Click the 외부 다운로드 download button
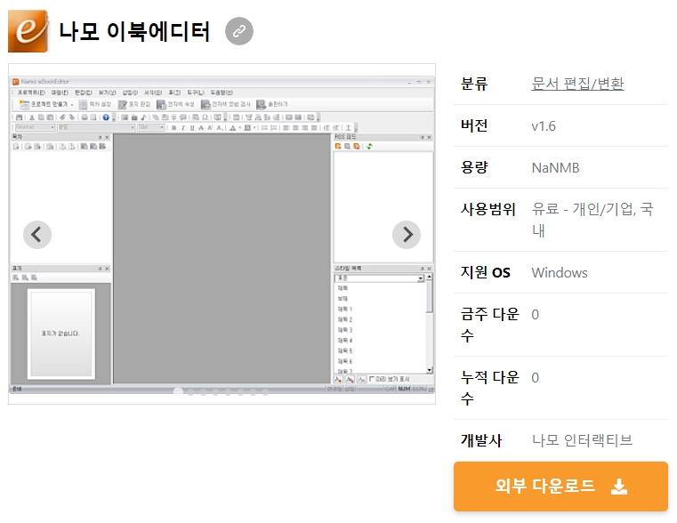Screen dimensions: 677x523 560,487
